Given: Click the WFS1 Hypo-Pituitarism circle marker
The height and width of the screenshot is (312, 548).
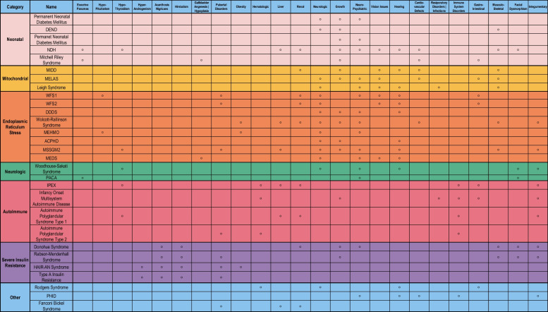Looking at the screenshot, I should click(x=102, y=95).
